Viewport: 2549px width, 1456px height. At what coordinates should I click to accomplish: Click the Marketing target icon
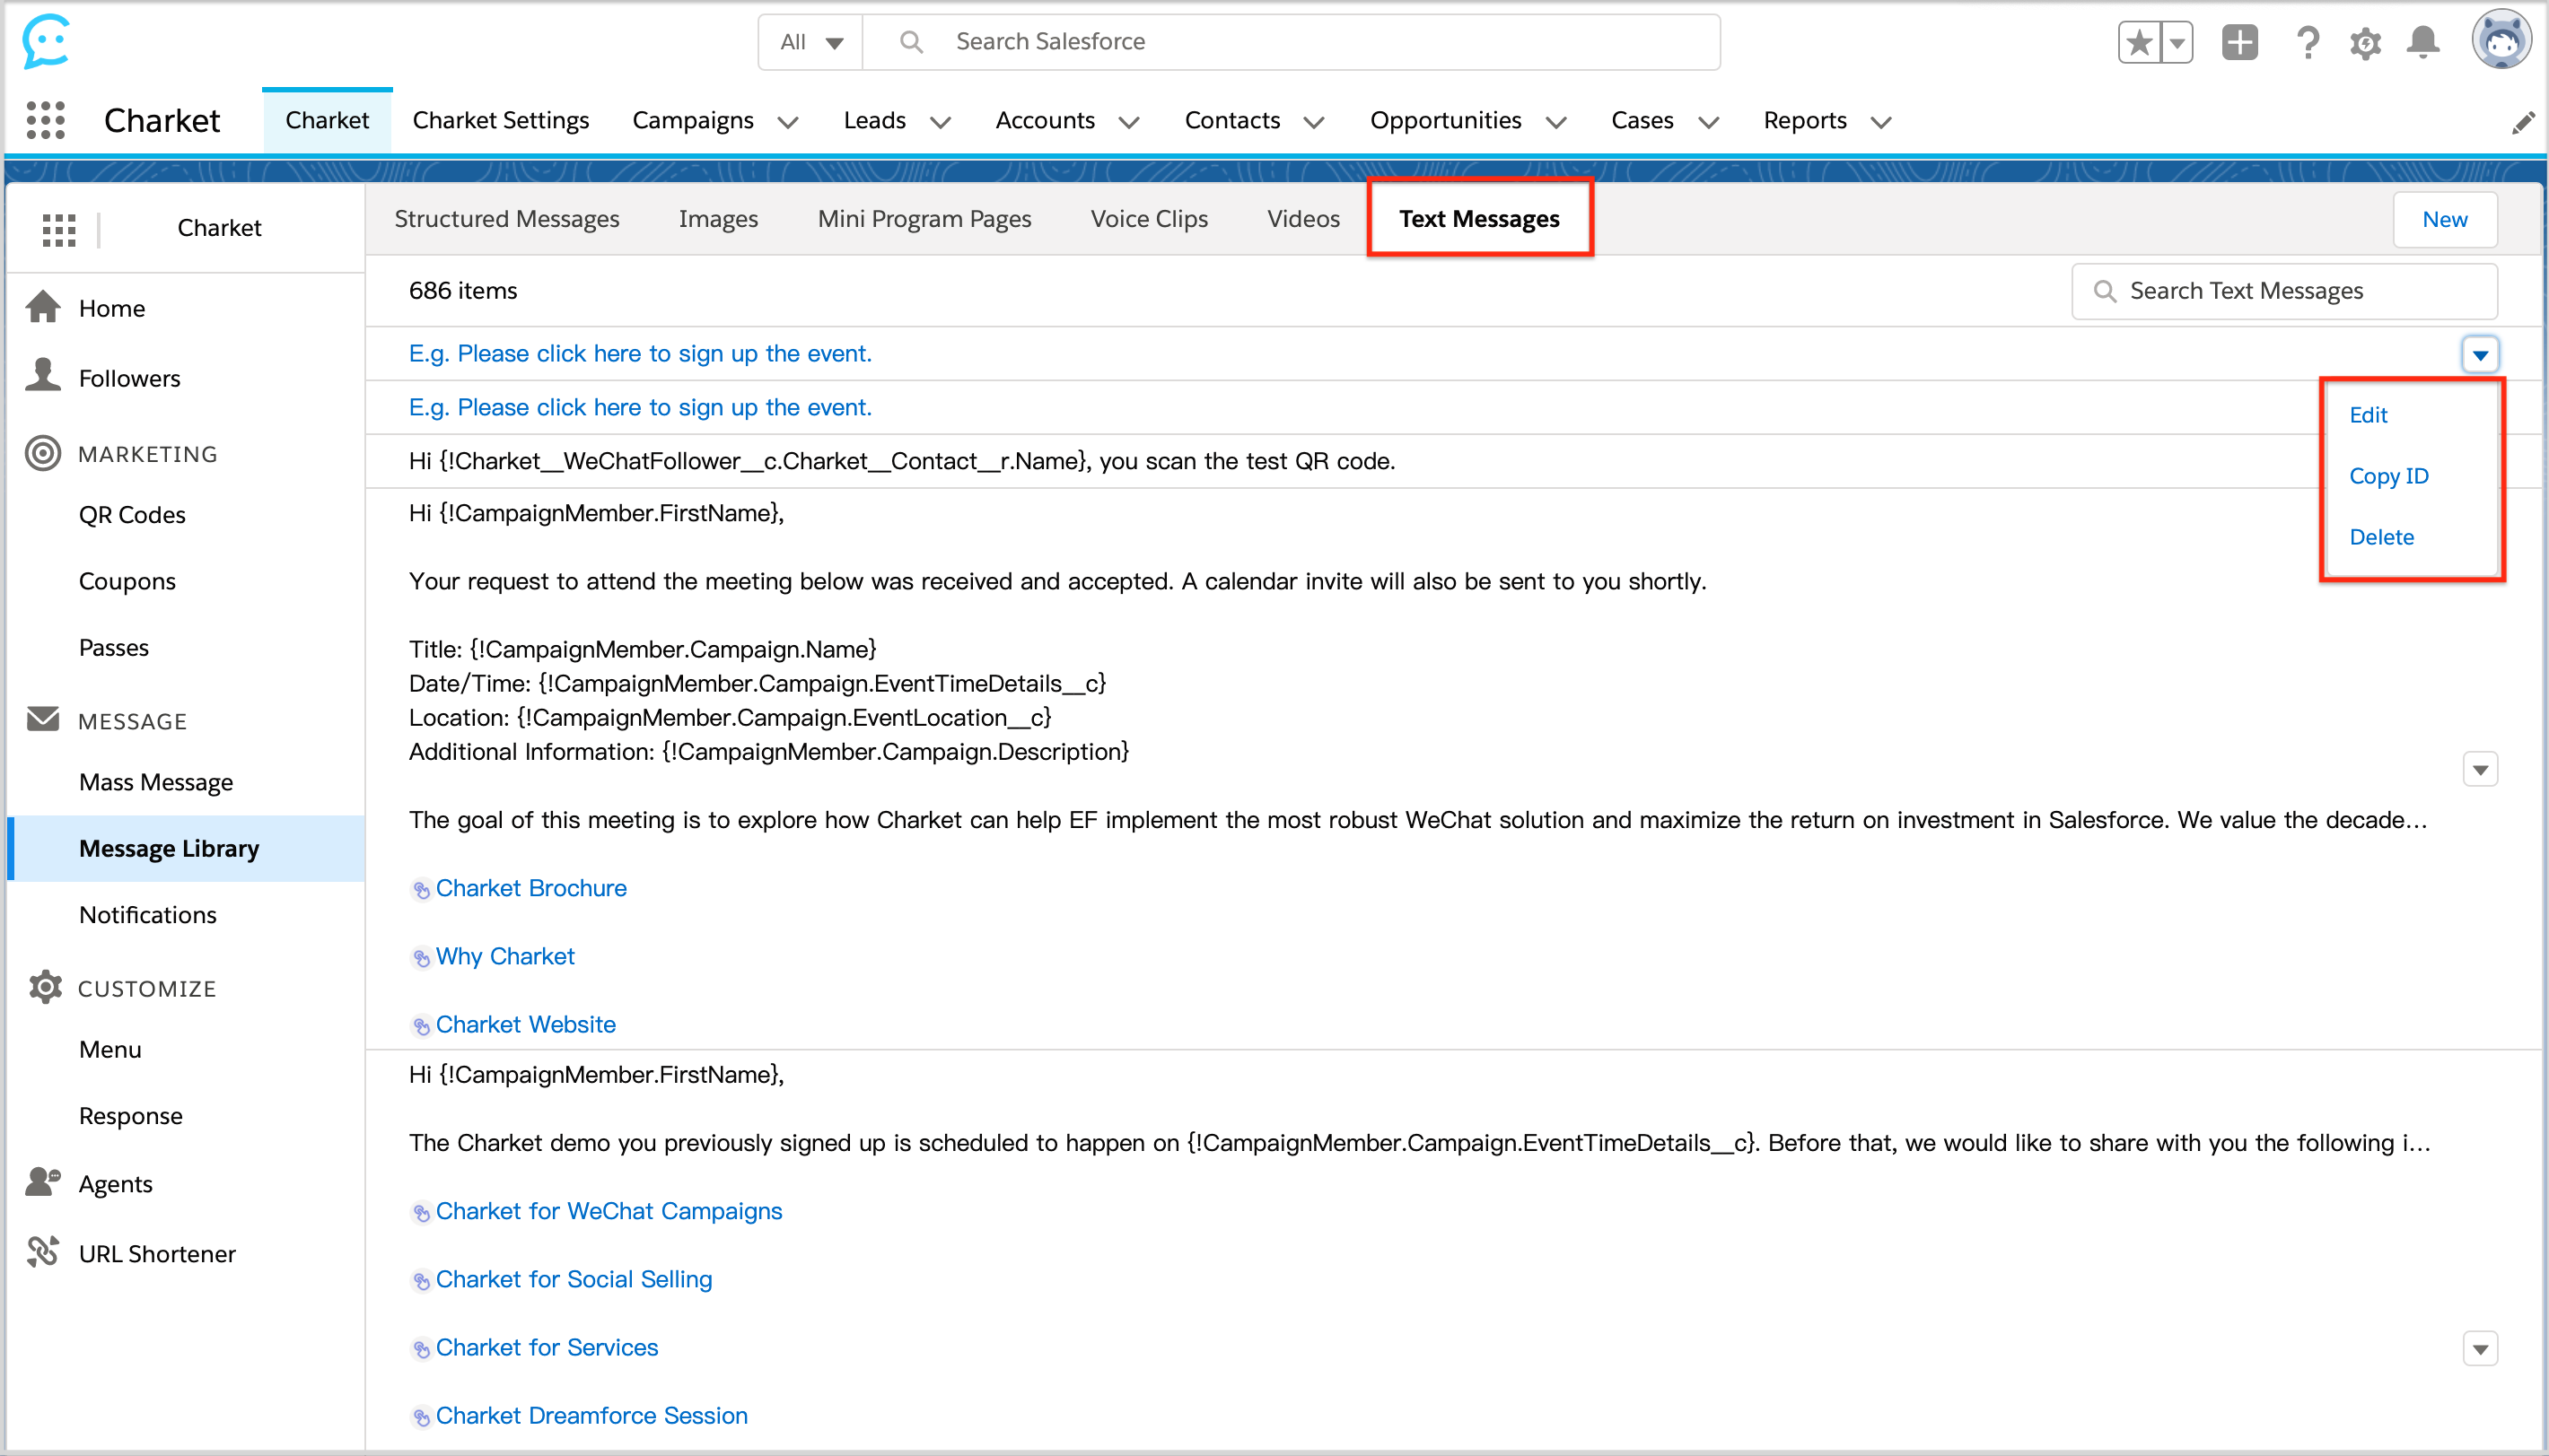click(43, 453)
